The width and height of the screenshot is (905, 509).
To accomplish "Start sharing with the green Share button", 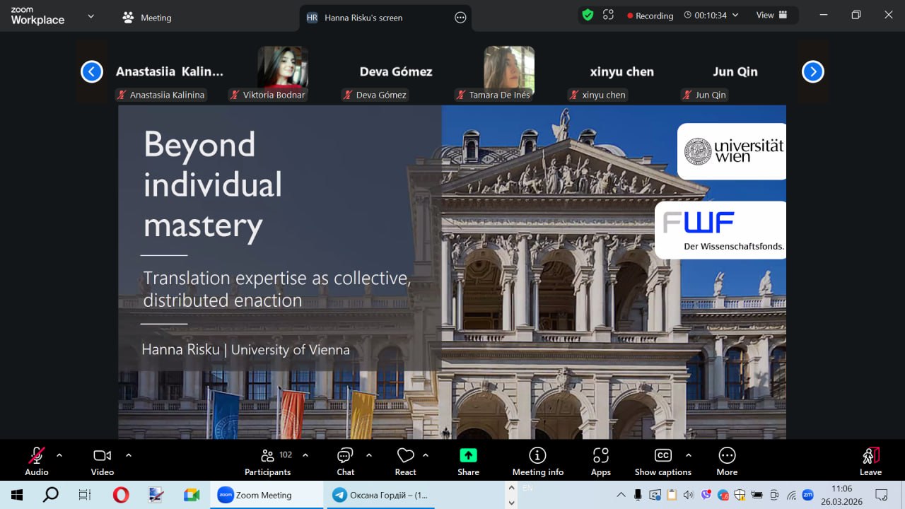I will tap(468, 456).
